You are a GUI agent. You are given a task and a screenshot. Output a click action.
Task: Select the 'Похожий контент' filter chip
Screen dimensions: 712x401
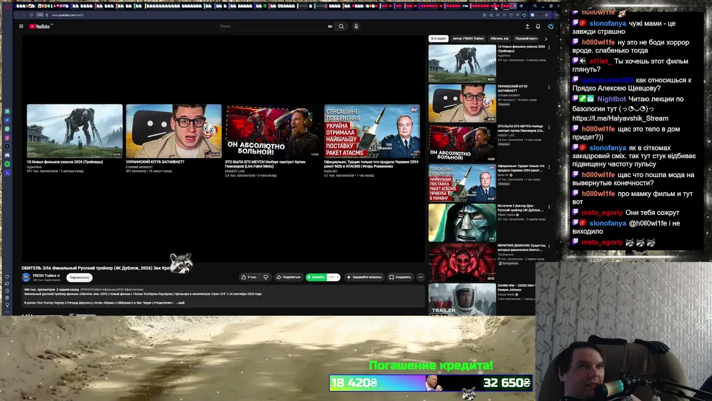click(x=526, y=38)
